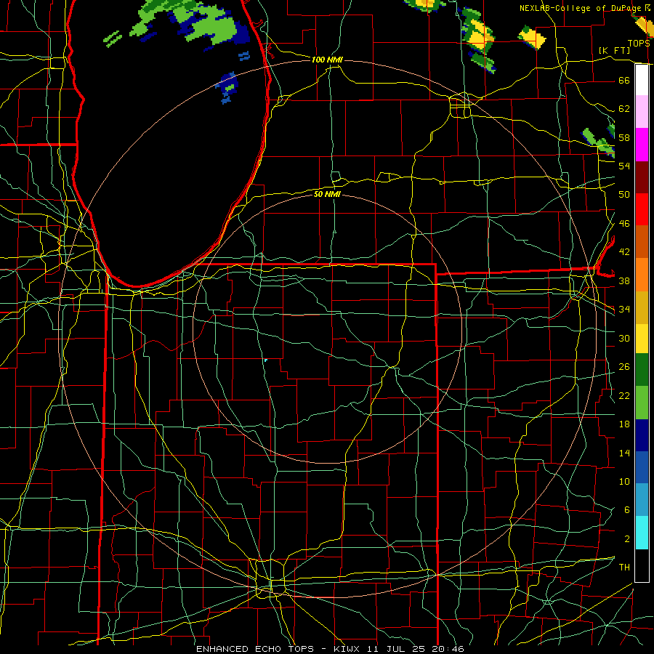This screenshot has height=654, width=654.
Task: Click the ENHANCED ECHO TOPS product title
Action: (255, 649)
